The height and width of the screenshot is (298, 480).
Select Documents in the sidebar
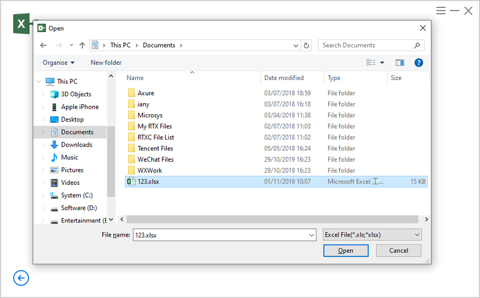tap(77, 132)
